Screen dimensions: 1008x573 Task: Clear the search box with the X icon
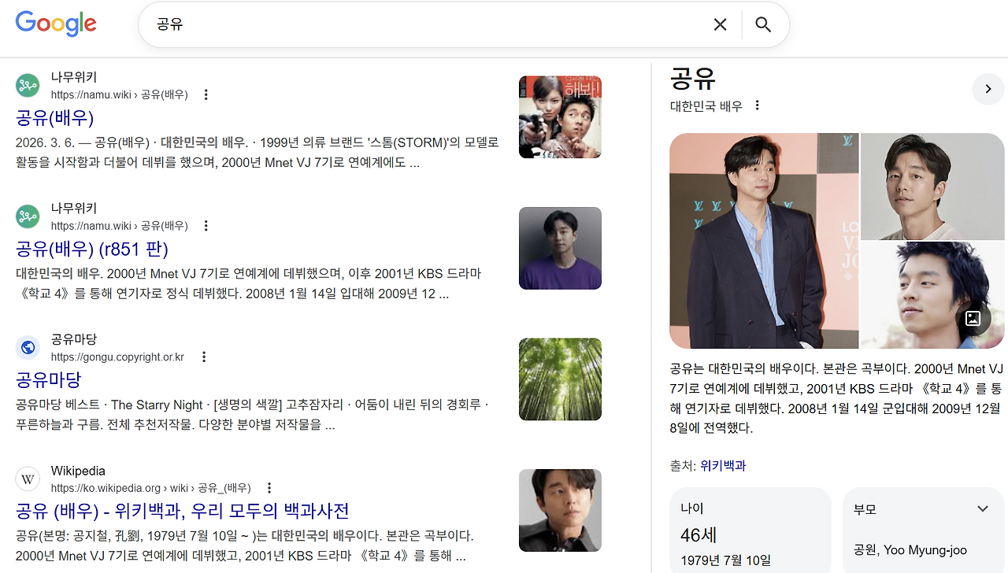click(x=720, y=24)
